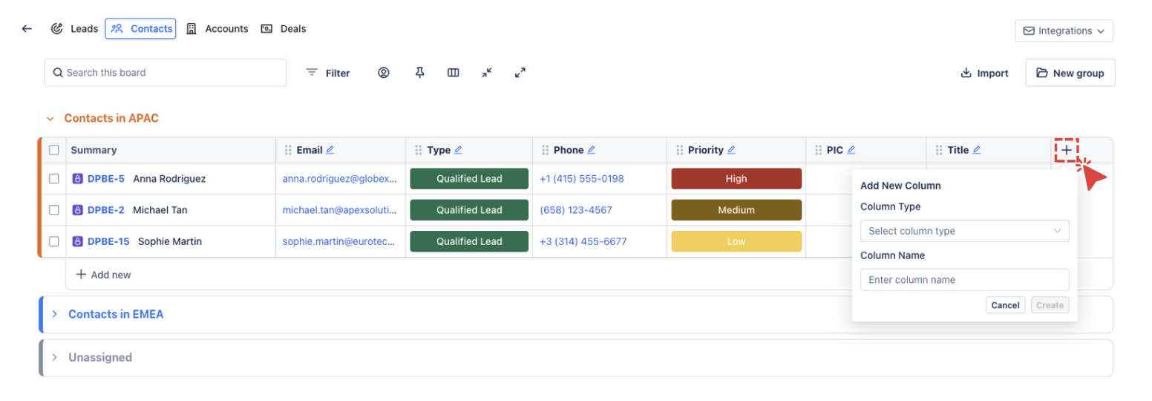
Task: Click the person filter icon in toolbar
Action: point(384,73)
